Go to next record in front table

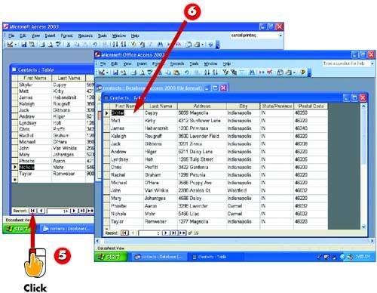point(165,233)
